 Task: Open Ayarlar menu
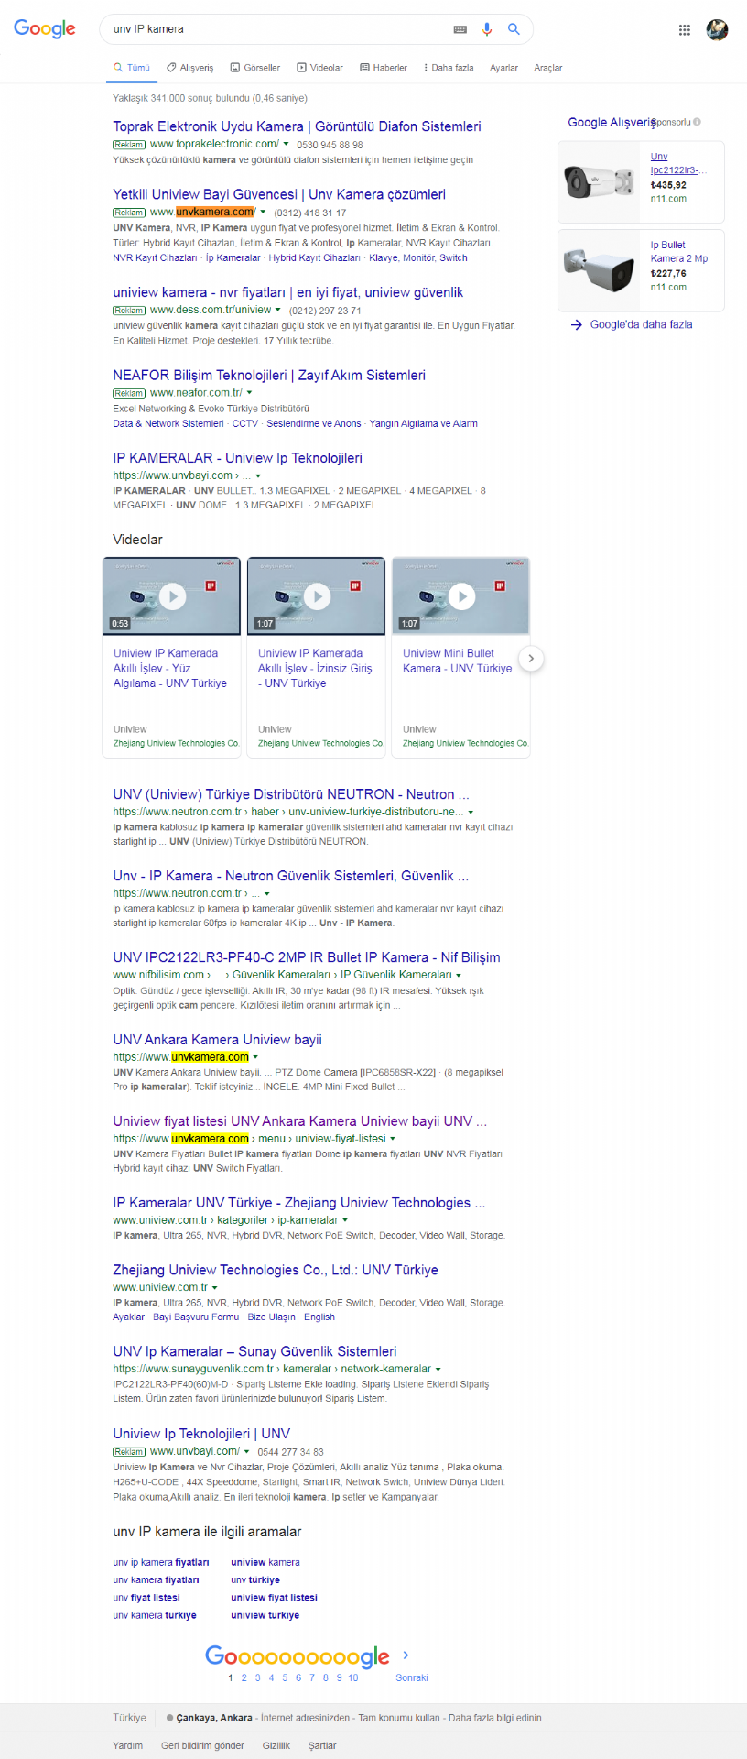(503, 68)
